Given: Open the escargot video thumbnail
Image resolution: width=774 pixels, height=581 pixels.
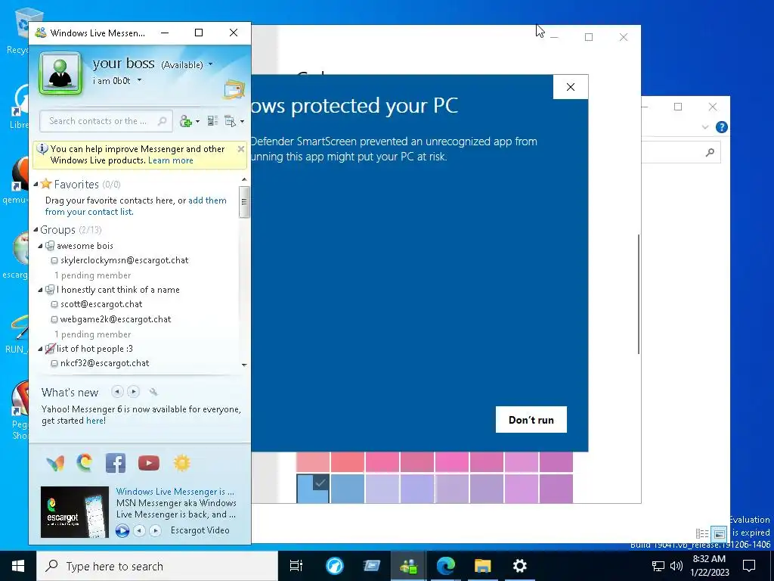Looking at the screenshot, I should (75, 512).
